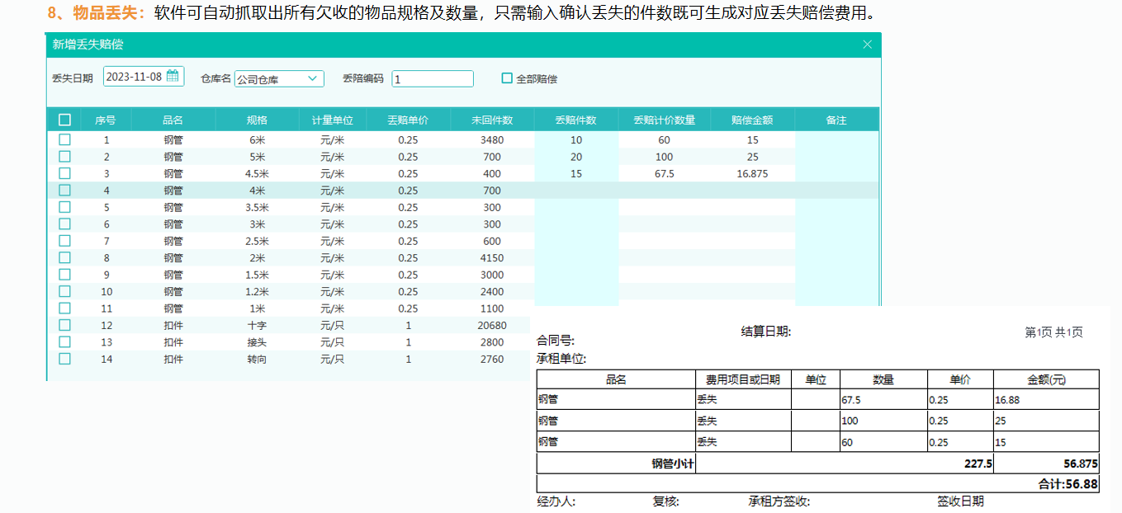The height and width of the screenshot is (513, 1122).
Task: Check the box for row 1 钢管 6米
Action: (x=64, y=140)
